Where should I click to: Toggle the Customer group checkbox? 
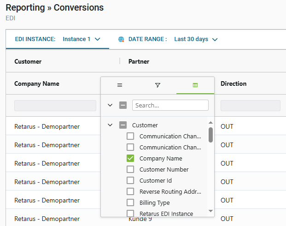click(x=123, y=125)
